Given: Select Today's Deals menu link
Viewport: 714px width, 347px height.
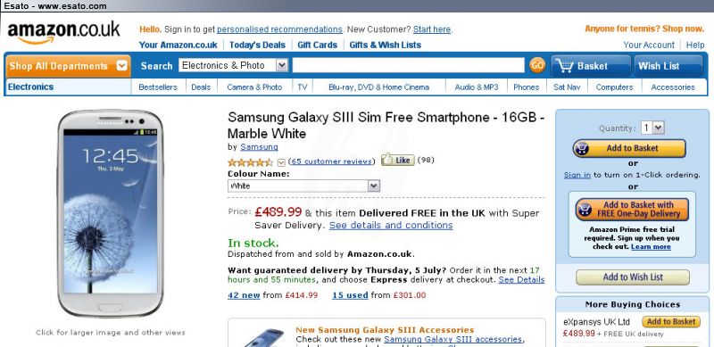Looking at the screenshot, I should pos(257,45).
